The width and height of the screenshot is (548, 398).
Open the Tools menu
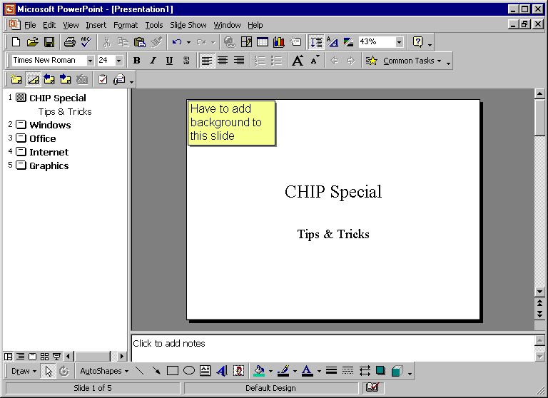(x=154, y=25)
